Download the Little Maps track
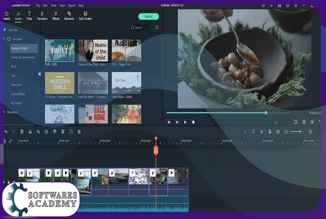The width and height of the screenshot is (326, 219). (138, 77)
